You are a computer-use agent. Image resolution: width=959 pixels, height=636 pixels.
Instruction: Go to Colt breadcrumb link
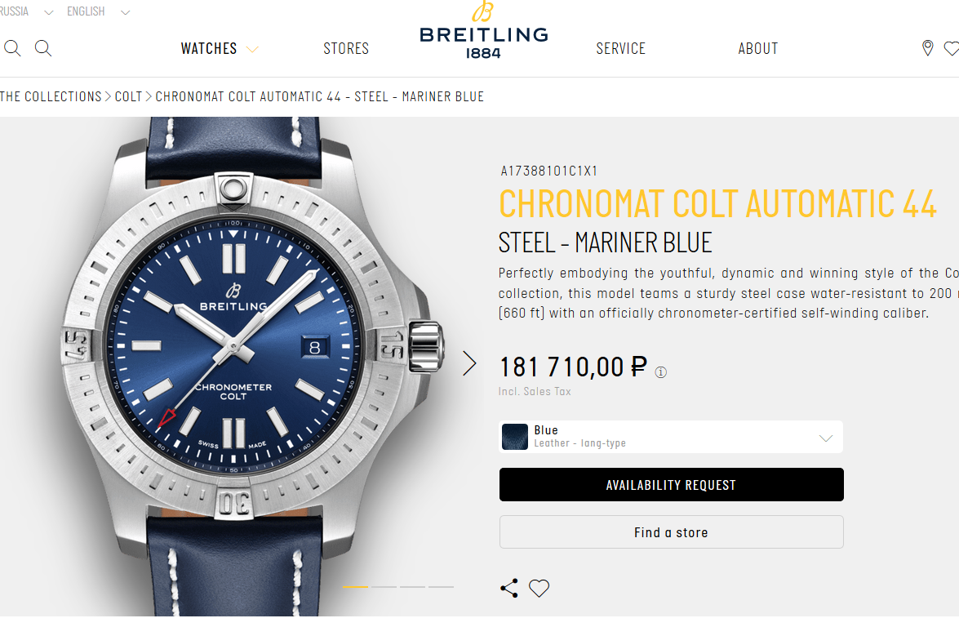[x=128, y=96]
